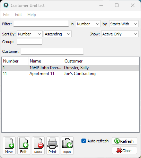
Task: Open the Help menu
Action: coord(32,15)
